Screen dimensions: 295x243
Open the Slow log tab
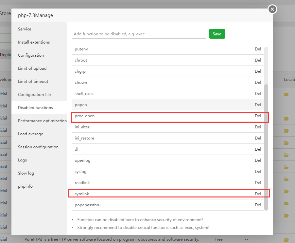coord(26,173)
